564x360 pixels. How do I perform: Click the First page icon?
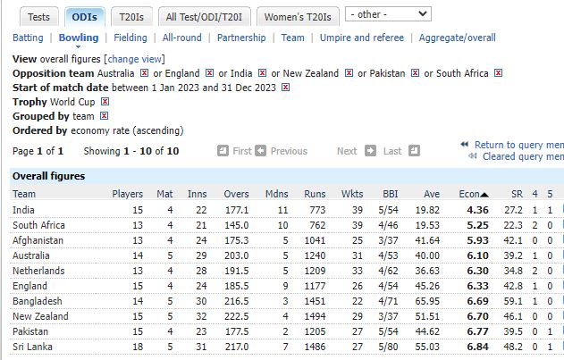[223, 151]
